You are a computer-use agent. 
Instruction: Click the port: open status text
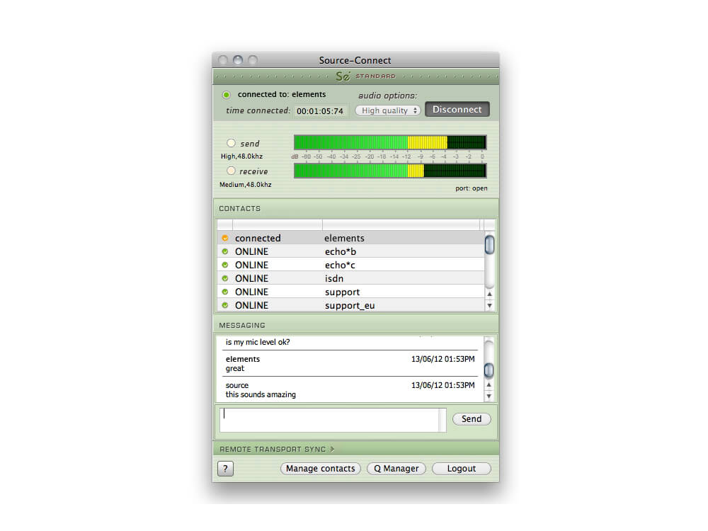point(472,188)
